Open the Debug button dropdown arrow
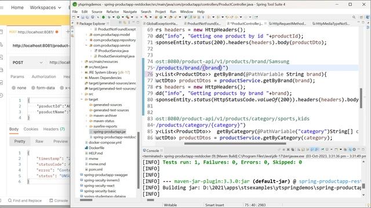The width and height of the screenshot is (371, 208). click(114, 17)
